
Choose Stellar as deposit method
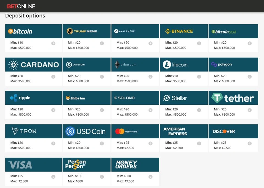(x=184, y=98)
